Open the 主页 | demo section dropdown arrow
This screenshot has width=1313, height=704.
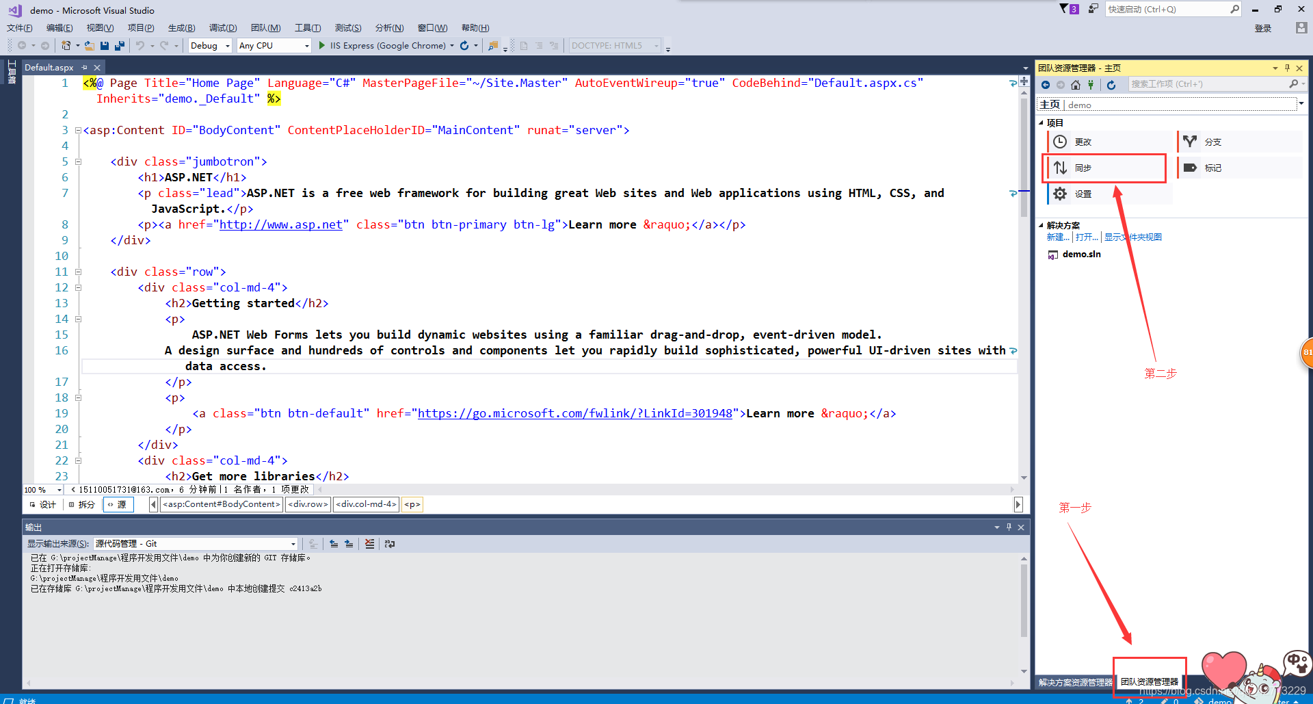point(1301,104)
